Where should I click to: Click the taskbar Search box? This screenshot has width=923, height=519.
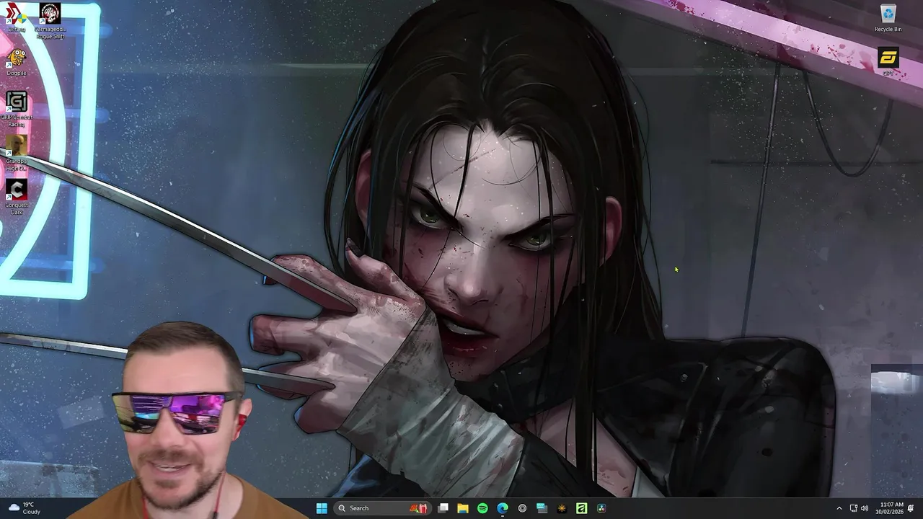click(x=383, y=508)
